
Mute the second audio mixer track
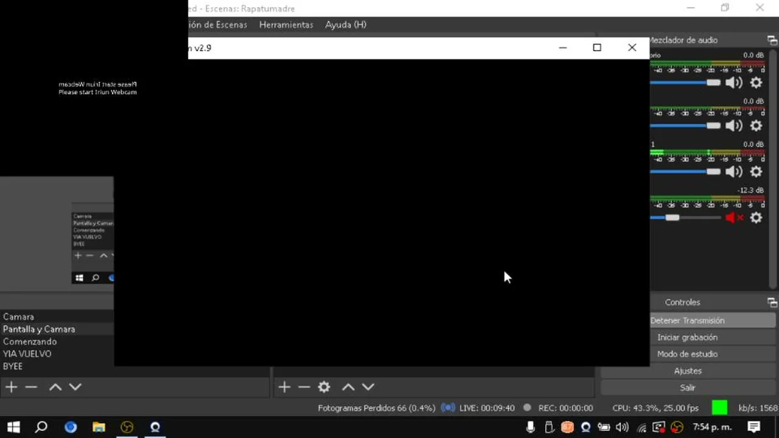click(x=734, y=126)
